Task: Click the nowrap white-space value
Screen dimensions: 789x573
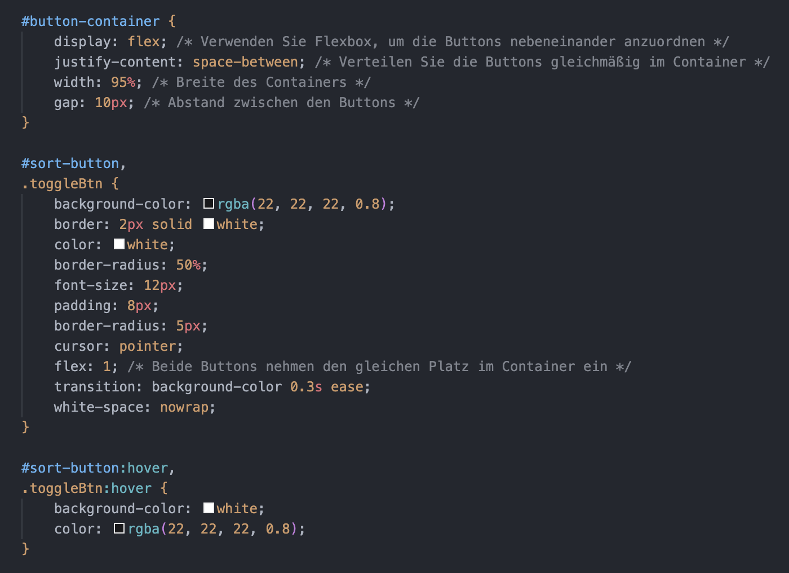Action: click(x=184, y=407)
